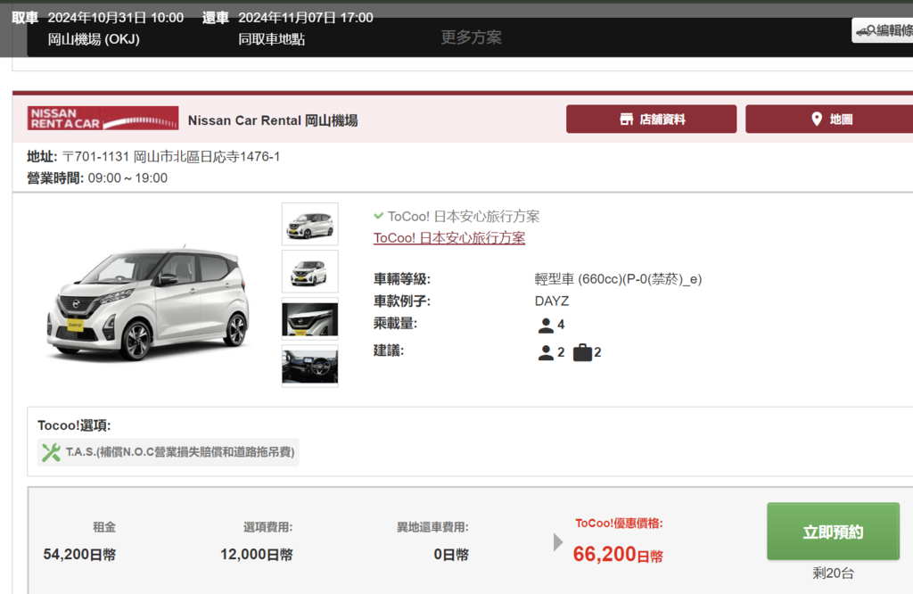The height and width of the screenshot is (594, 913).
Task: Click the car search icon beside 編輯
Action: (865, 30)
